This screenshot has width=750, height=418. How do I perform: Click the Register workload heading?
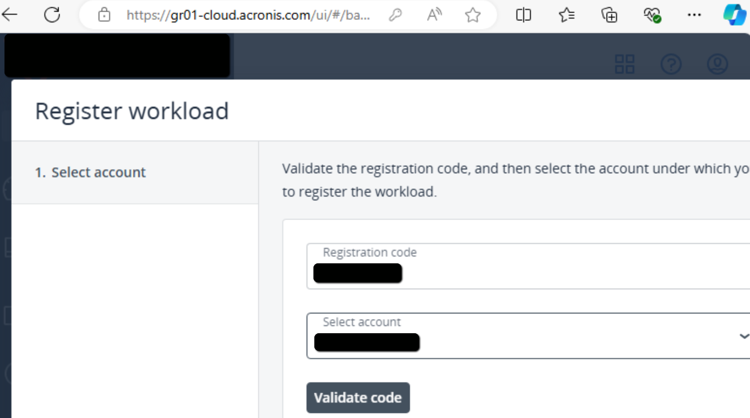(132, 111)
